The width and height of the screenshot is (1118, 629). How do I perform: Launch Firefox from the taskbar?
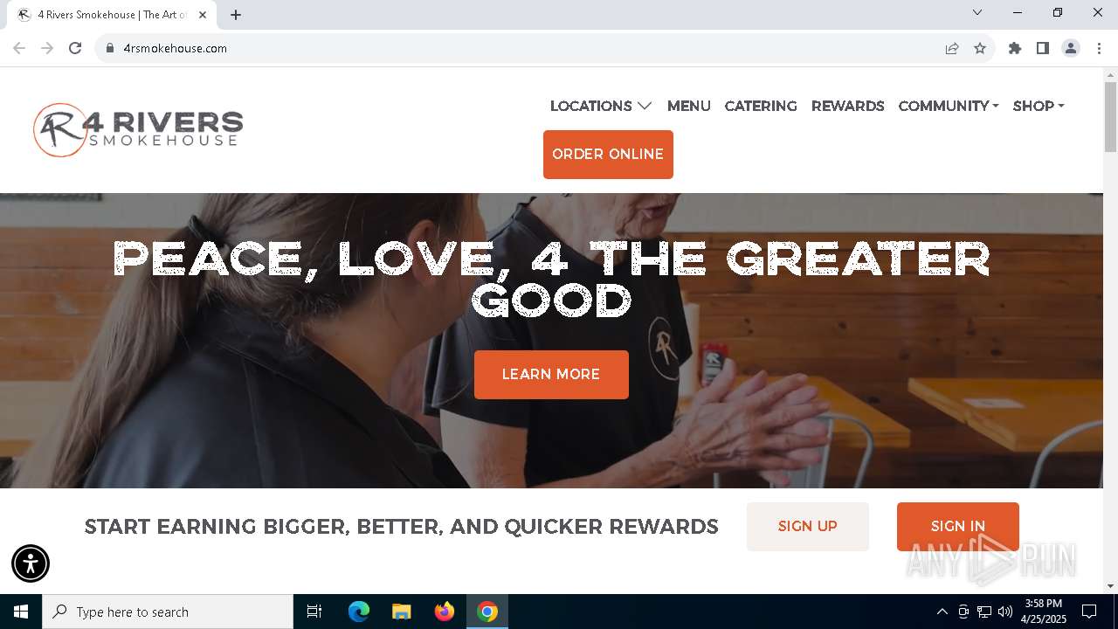[445, 612]
